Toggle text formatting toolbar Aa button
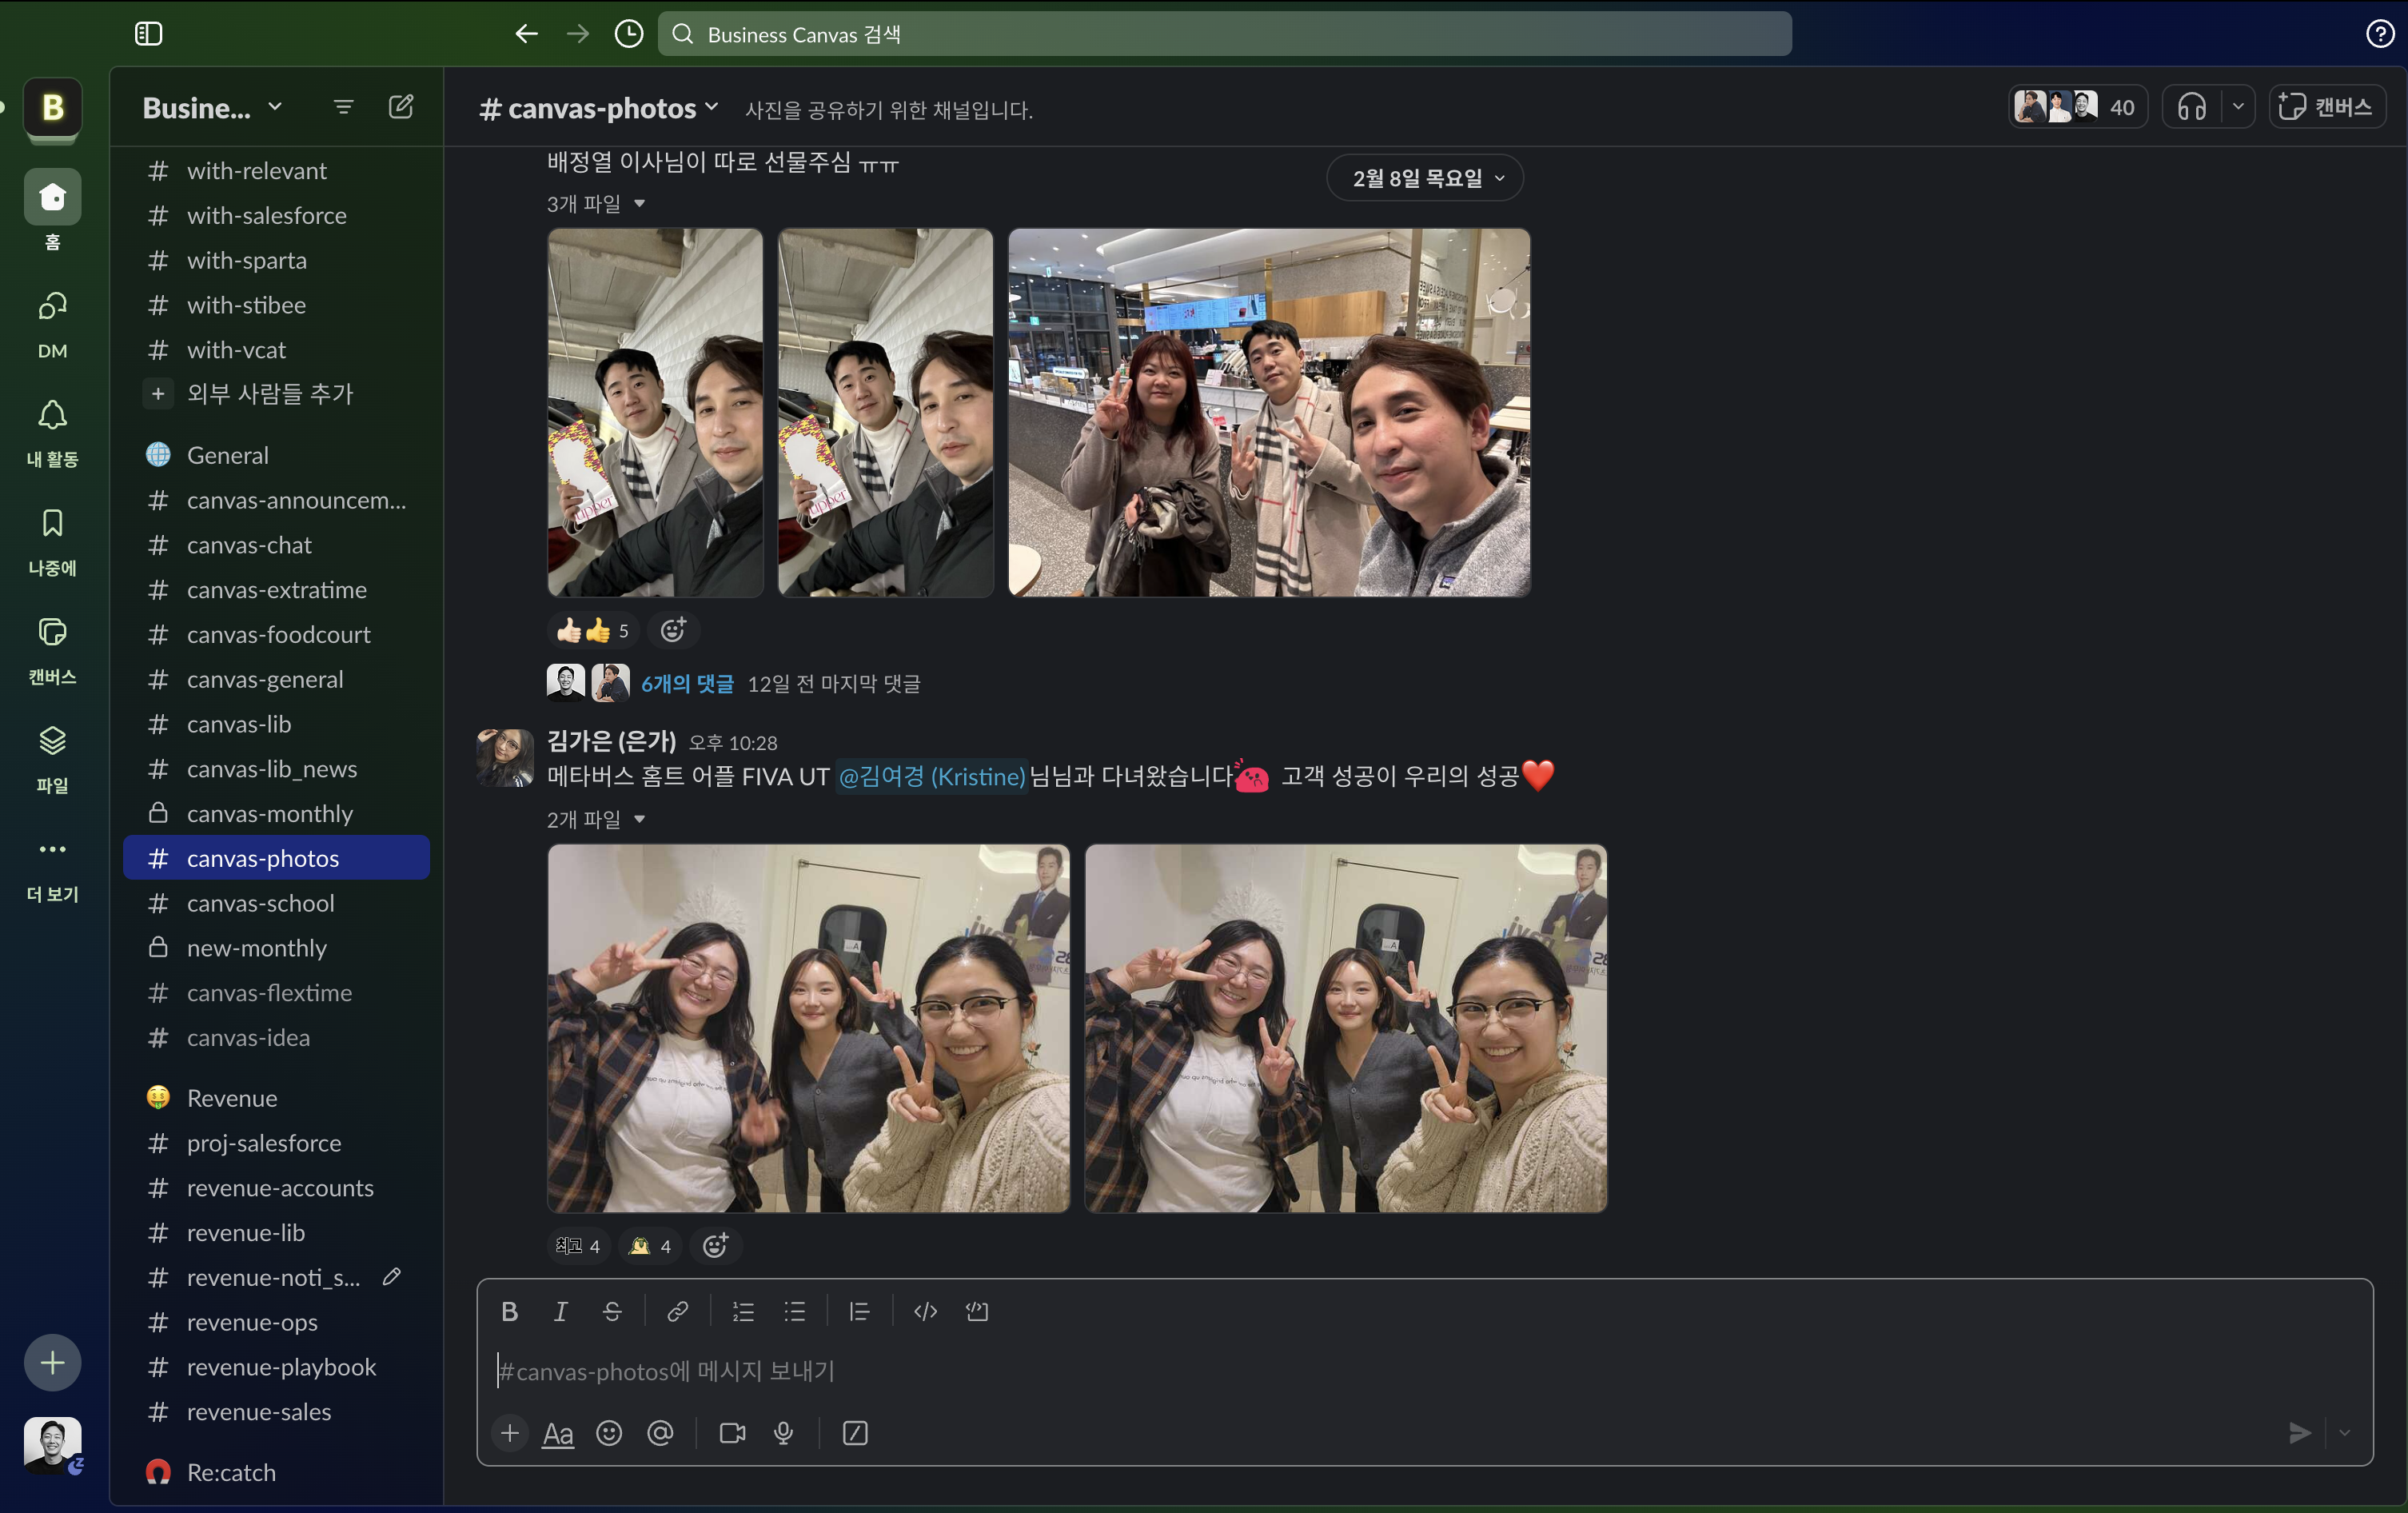The image size is (2408, 1513). pos(557,1433)
